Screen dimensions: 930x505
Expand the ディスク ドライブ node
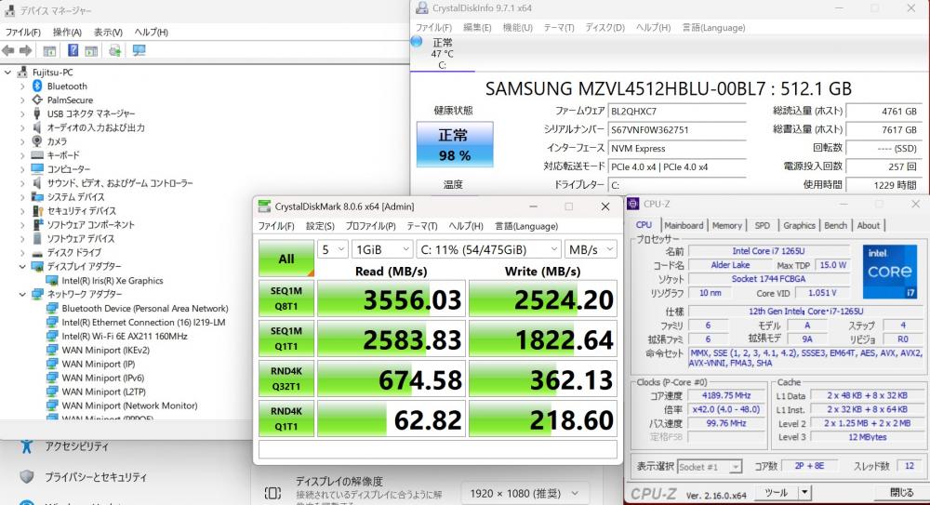22,253
